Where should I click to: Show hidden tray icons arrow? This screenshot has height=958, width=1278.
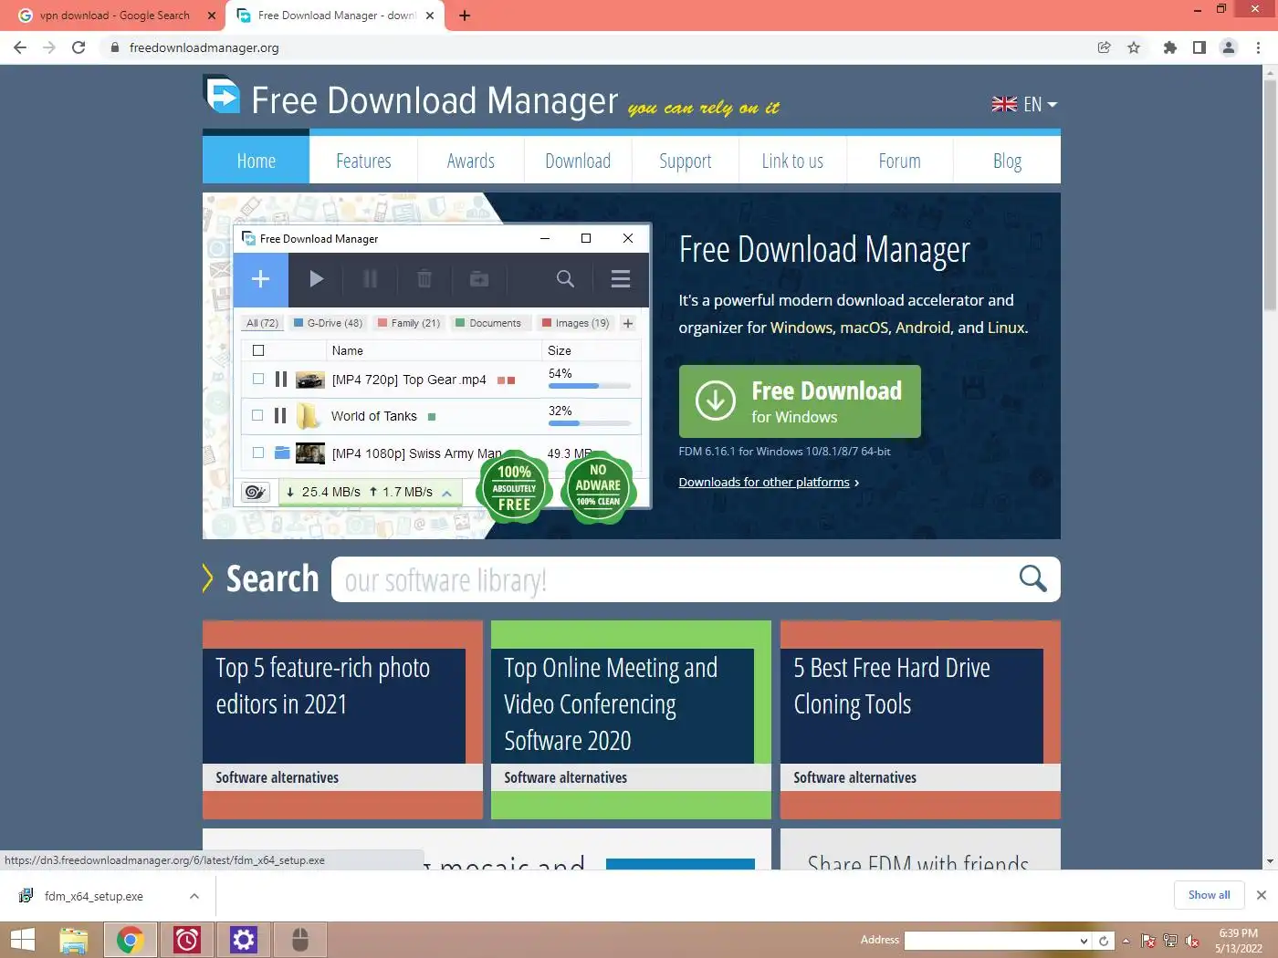click(x=1126, y=941)
